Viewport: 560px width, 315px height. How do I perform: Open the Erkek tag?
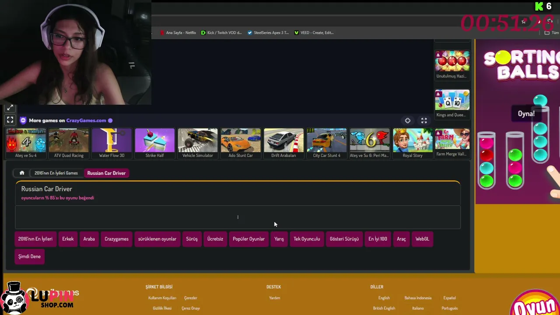pyautogui.click(x=68, y=239)
